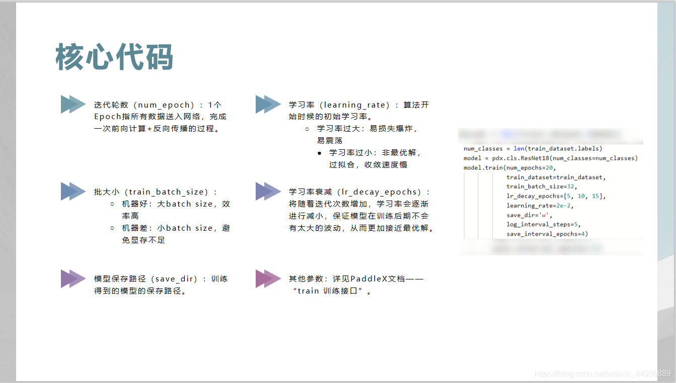This screenshot has height=383, width=676.
Task: Click the text 其他参数：详见PaddleX文档
Action: [x=356, y=278]
